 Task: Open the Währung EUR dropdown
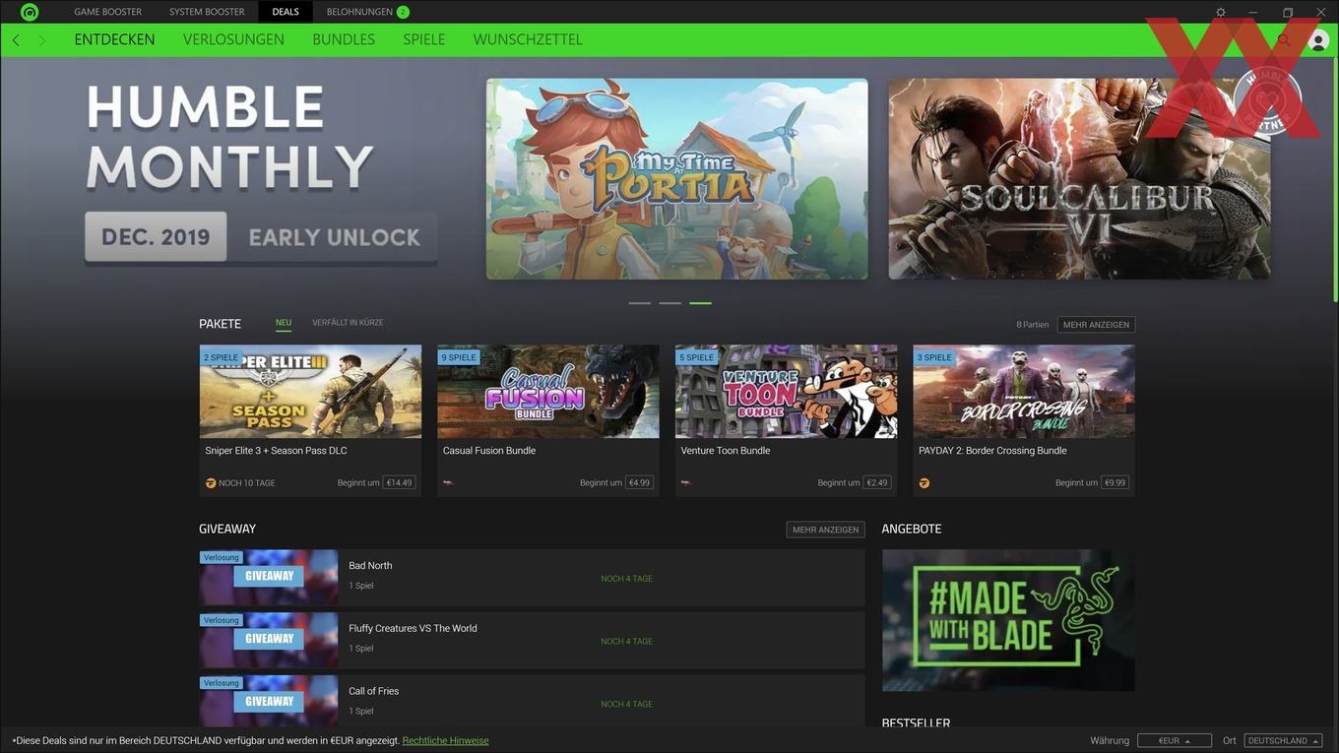tap(1175, 740)
